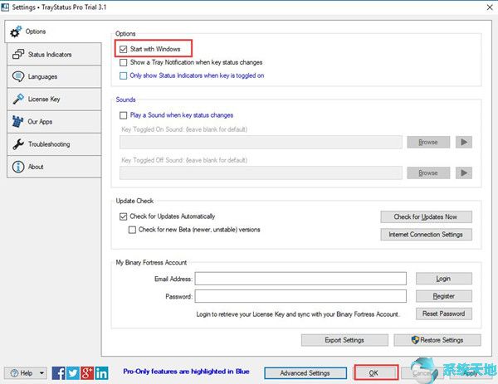This screenshot has height=384, width=498.
Task: Enable Play a Sound when key status changes
Action: tap(124, 115)
